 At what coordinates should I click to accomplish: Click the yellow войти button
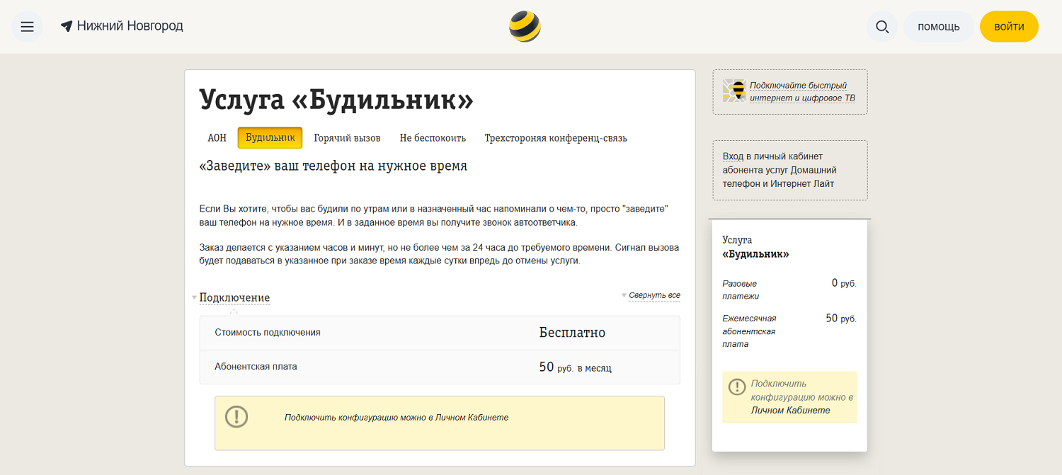point(1009,27)
